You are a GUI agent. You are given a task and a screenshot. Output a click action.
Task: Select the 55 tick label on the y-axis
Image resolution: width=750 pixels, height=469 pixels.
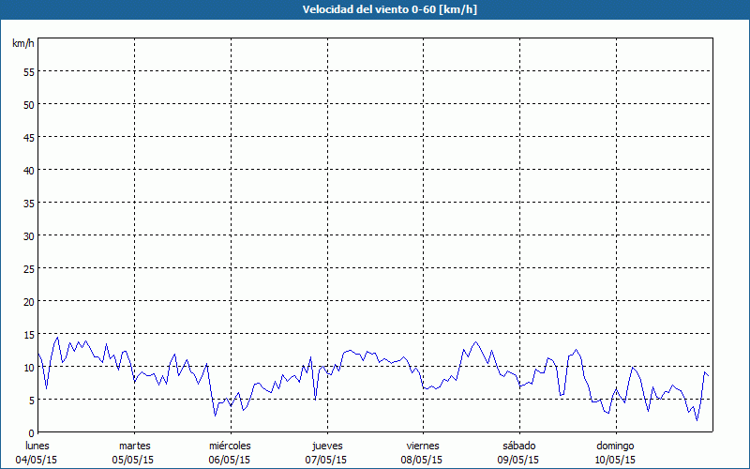tap(28, 71)
